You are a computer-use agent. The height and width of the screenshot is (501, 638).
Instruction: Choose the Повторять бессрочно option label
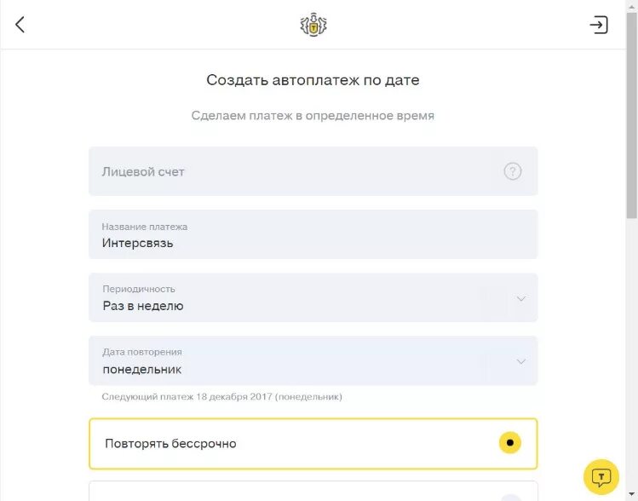[x=170, y=443]
